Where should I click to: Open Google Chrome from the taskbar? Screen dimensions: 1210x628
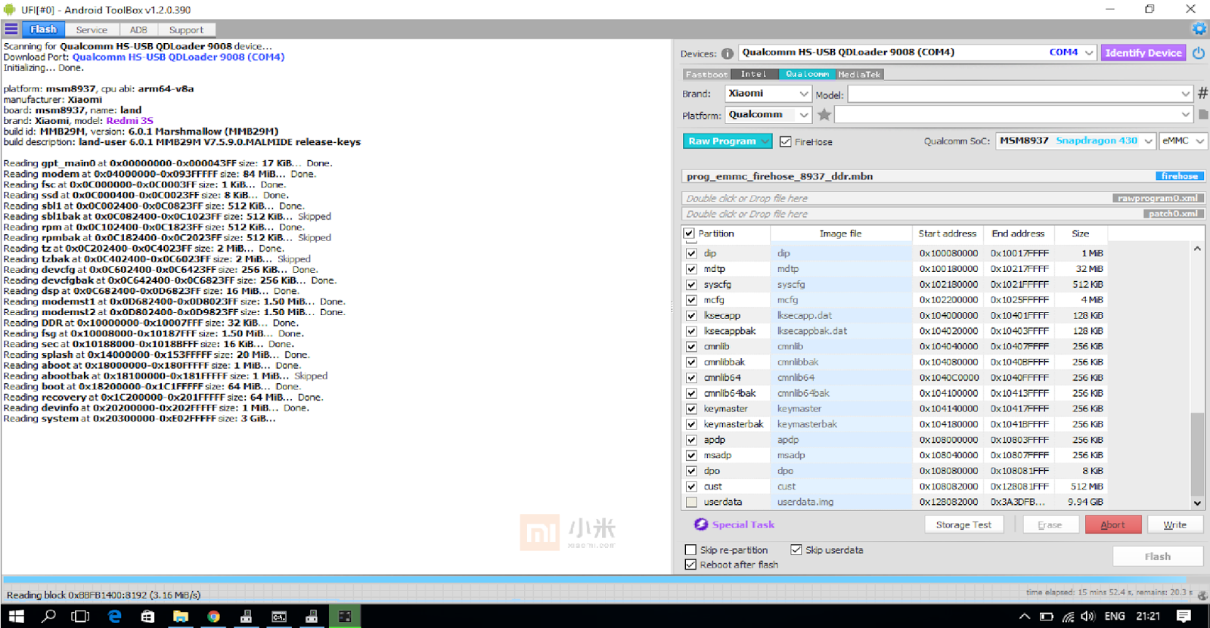(x=213, y=617)
